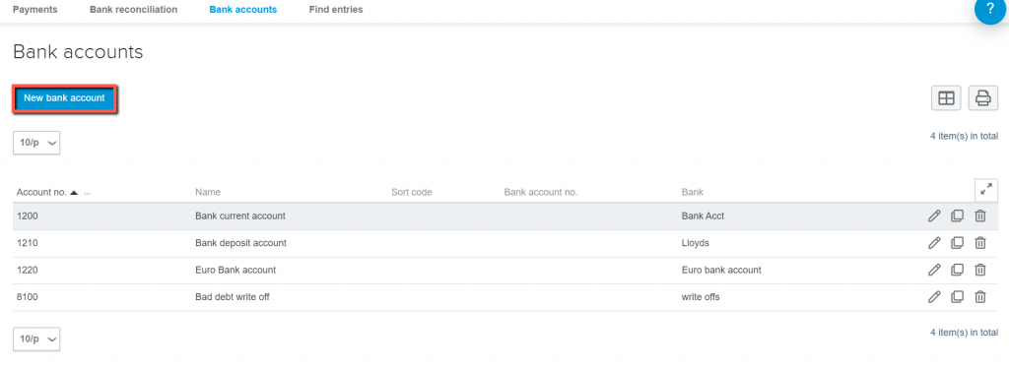Click the New bank account button
Viewport: 1009px width, 369px height.
click(x=64, y=98)
